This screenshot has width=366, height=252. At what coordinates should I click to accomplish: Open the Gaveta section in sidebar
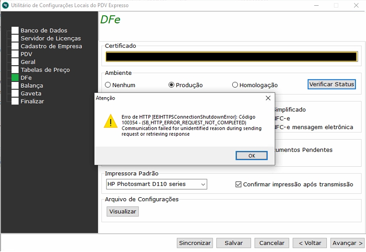[x=31, y=93]
